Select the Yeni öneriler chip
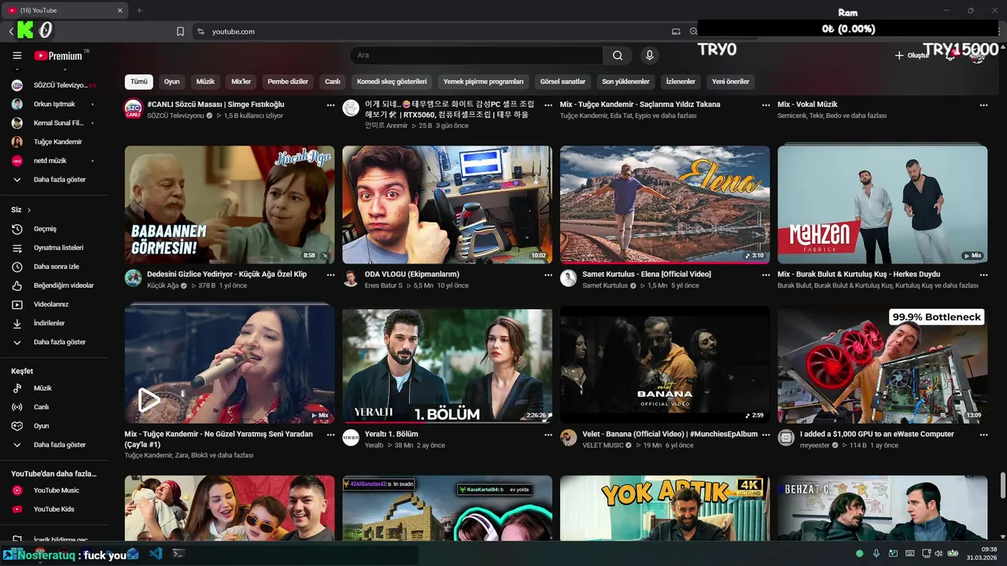The image size is (1007, 566). click(731, 82)
